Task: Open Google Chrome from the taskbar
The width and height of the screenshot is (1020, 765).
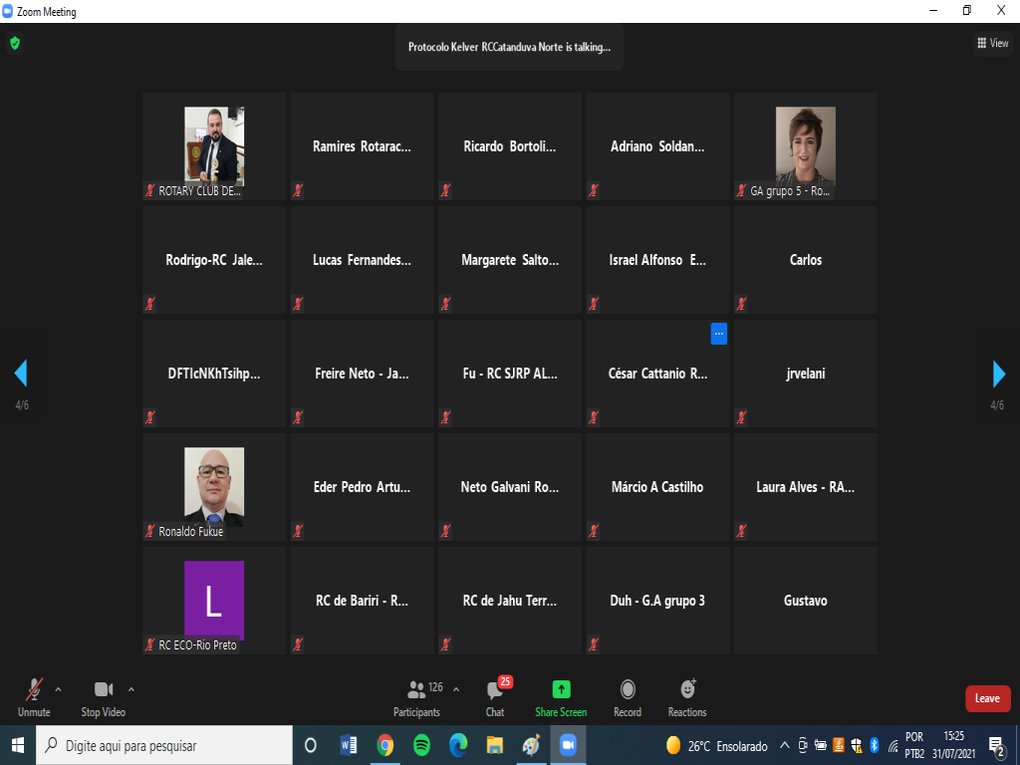Action: (x=384, y=745)
